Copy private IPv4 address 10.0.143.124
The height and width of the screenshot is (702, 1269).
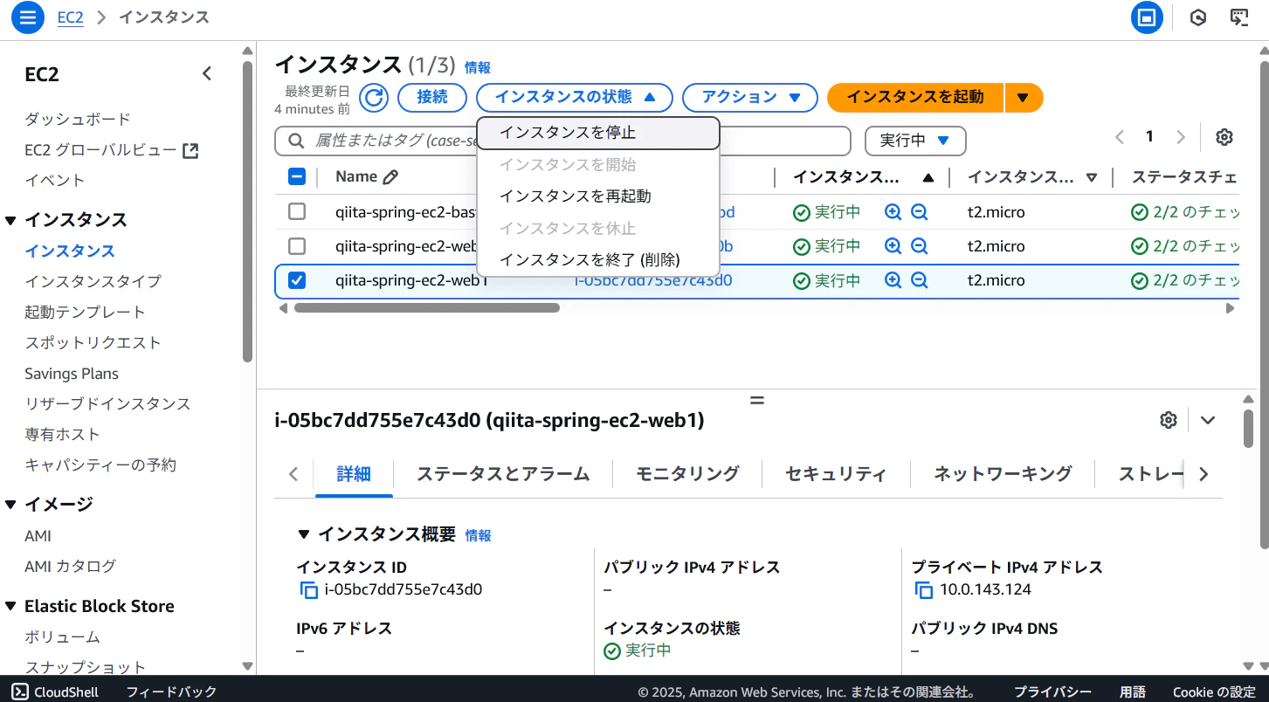pos(924,590)
